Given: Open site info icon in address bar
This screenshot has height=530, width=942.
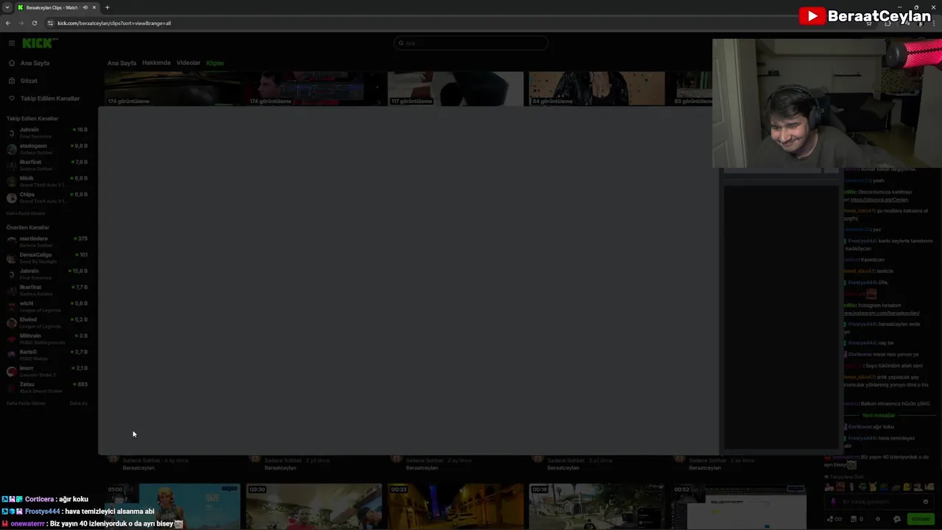Looking at the screenshot, I should pos(50,23).
